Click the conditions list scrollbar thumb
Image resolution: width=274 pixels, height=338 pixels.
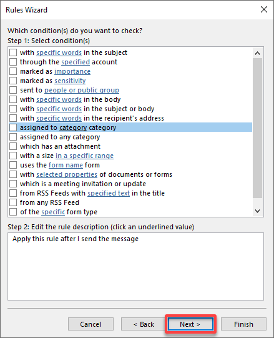[257, 128]
